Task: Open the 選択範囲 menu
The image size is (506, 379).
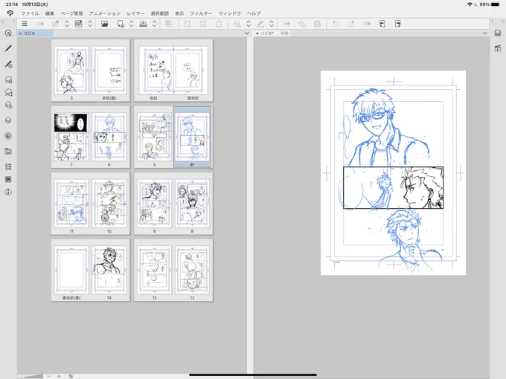Action: click(160, 13)
